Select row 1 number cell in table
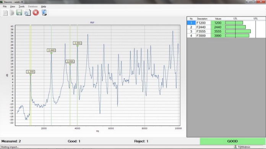 coord(191,23)
